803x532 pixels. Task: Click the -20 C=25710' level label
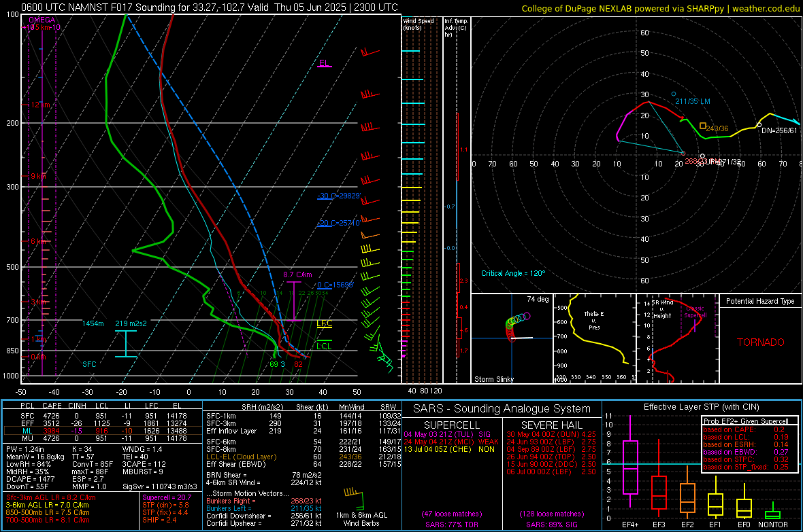click(339, 223)
